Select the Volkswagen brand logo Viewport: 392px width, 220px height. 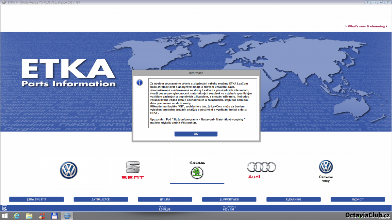[x=69, y=170]
